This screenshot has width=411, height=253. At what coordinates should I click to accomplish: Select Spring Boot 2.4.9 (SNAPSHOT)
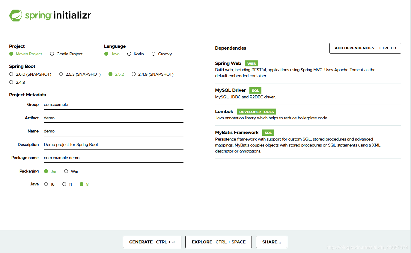pos(153,74)
